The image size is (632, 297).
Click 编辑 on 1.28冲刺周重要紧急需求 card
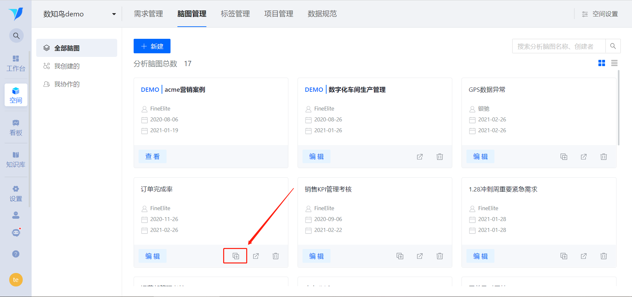point(480,256)
